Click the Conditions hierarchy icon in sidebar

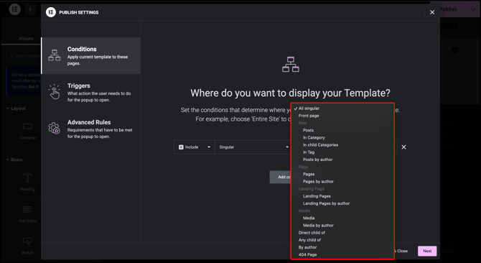click(x=55, y=55)
